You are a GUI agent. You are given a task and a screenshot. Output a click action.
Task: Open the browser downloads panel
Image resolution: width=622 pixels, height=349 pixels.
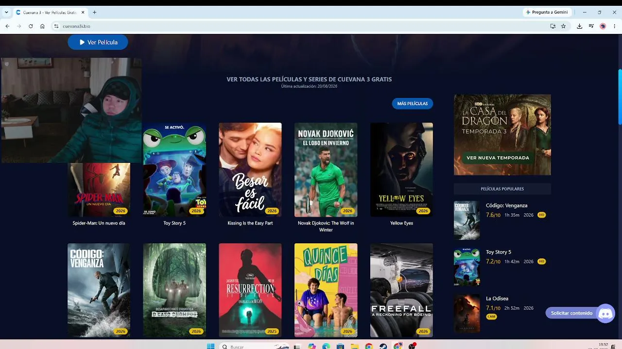point(579,26)
